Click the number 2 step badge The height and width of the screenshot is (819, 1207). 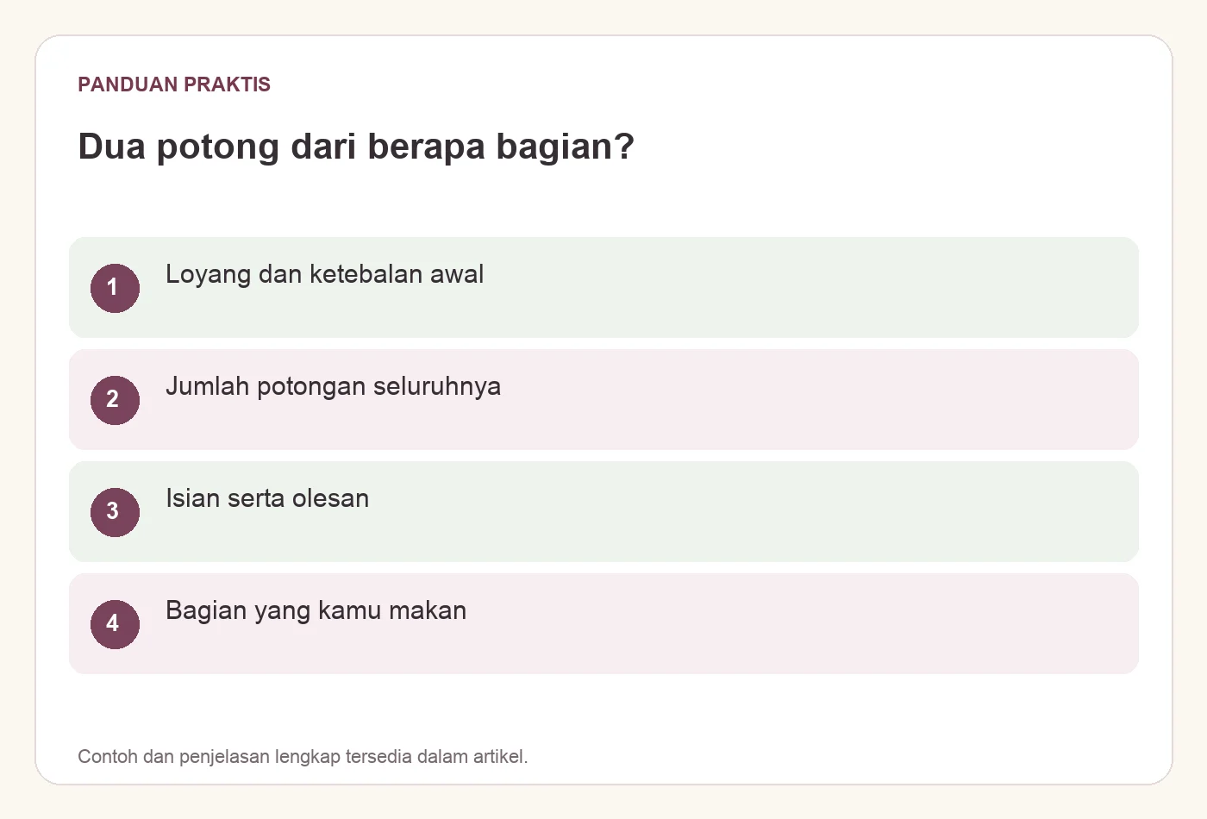click(115, 400)
